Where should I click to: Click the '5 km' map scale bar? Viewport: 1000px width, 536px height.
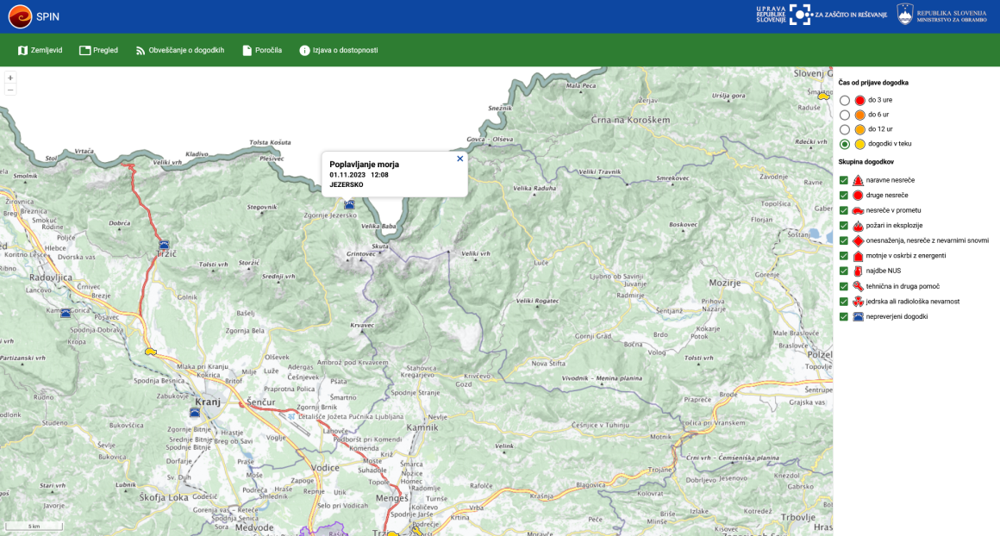pos(34,527)
